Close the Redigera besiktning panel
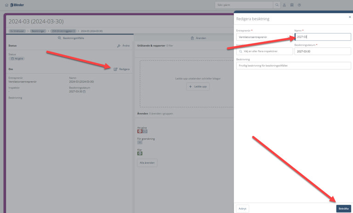Screen dimensions: 353x213 (349, 17)
